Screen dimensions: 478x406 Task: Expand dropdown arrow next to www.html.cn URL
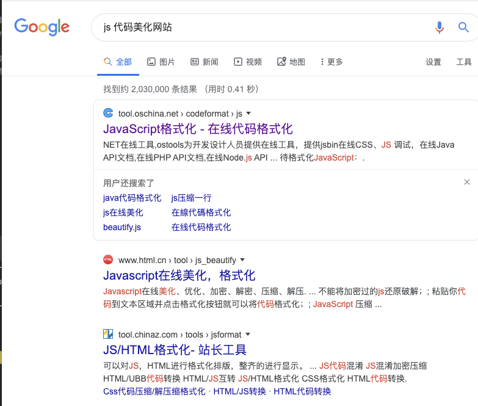(x=242, y=260)
